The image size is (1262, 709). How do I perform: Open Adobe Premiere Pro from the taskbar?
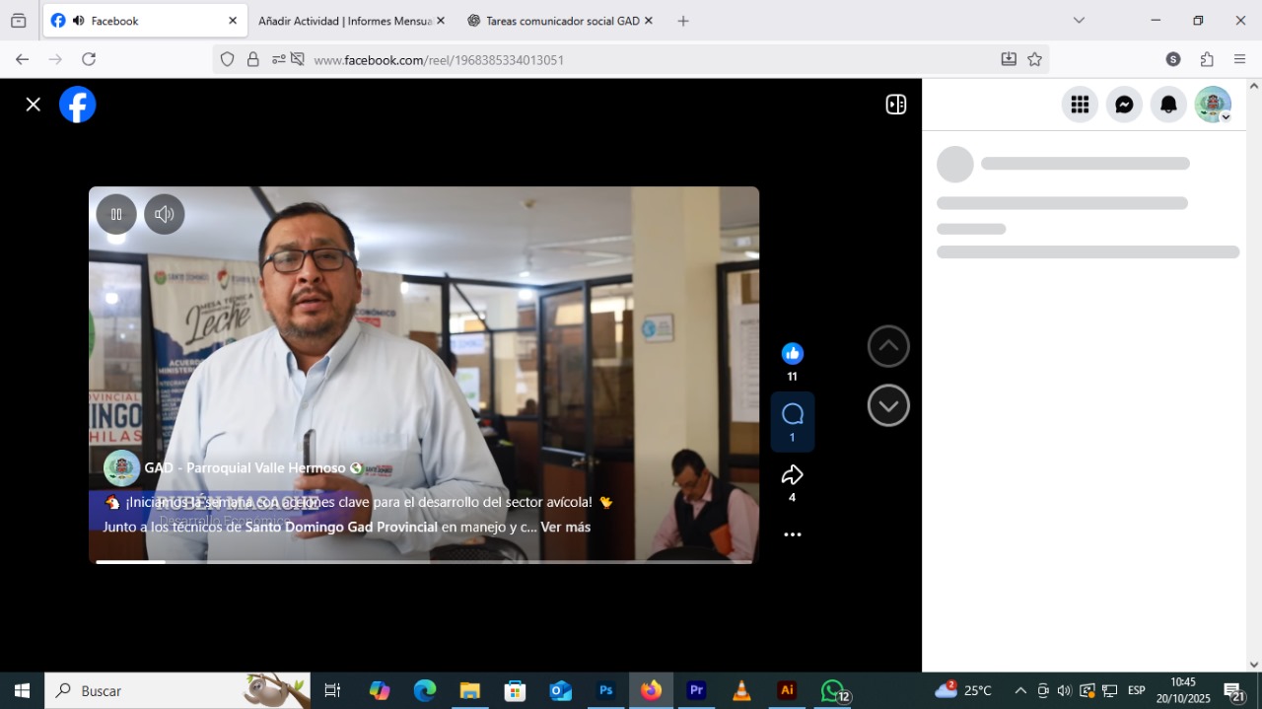click(x=696, y=690)
